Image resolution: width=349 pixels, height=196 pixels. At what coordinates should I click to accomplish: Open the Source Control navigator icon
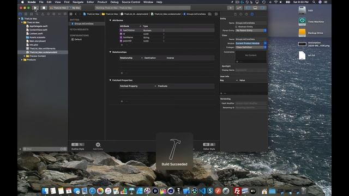coord(26,14)
